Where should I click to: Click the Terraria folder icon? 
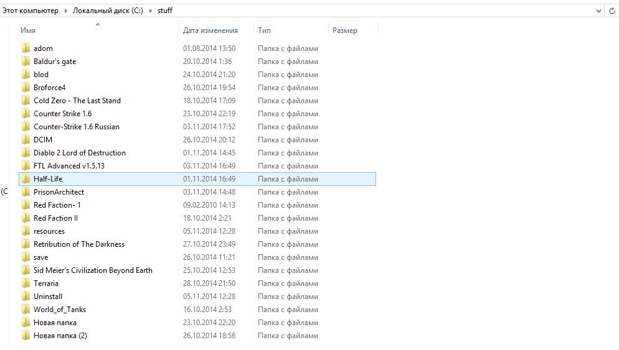26,283
